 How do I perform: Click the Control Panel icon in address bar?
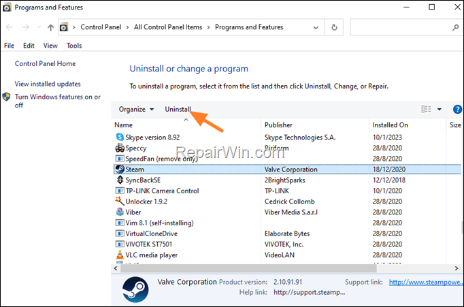click(64, 27)
